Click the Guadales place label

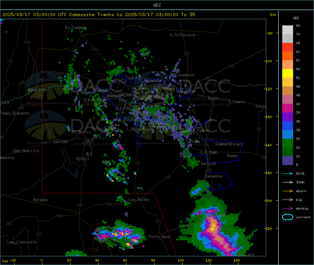point(186,75)
